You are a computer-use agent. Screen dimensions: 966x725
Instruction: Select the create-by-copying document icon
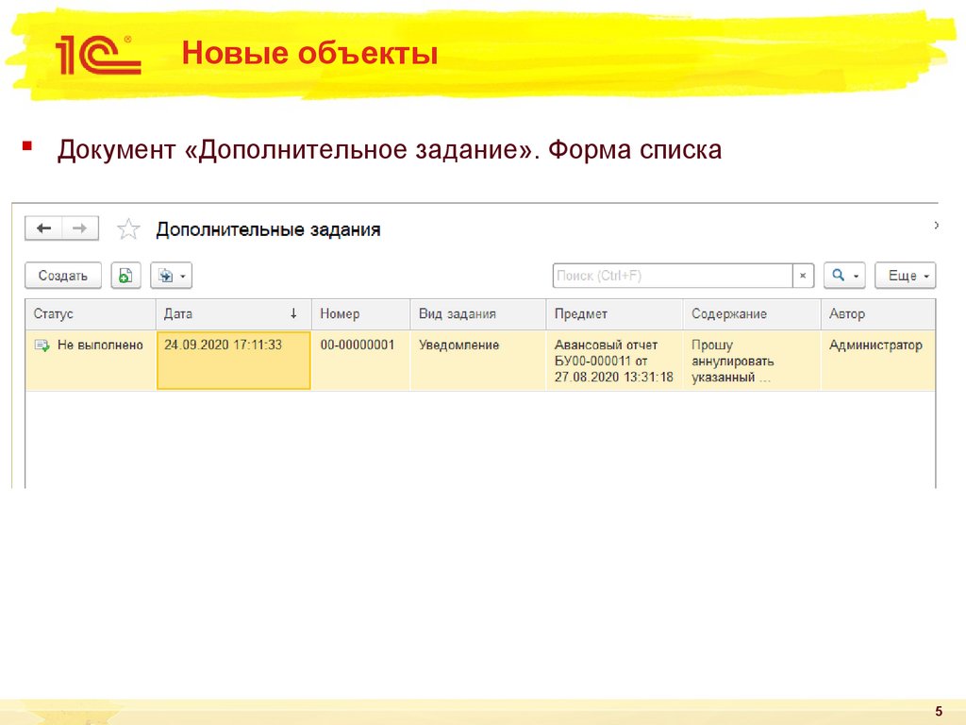click(125, 276)
